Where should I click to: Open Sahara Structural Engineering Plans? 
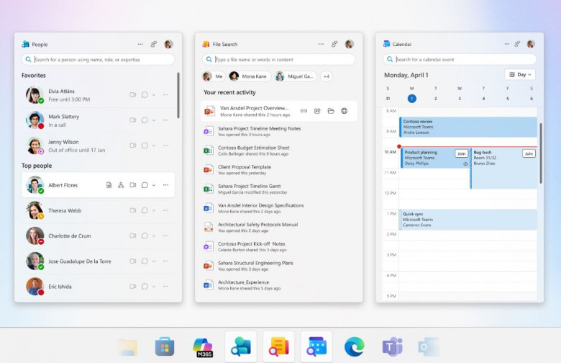(x=279, y=266)
